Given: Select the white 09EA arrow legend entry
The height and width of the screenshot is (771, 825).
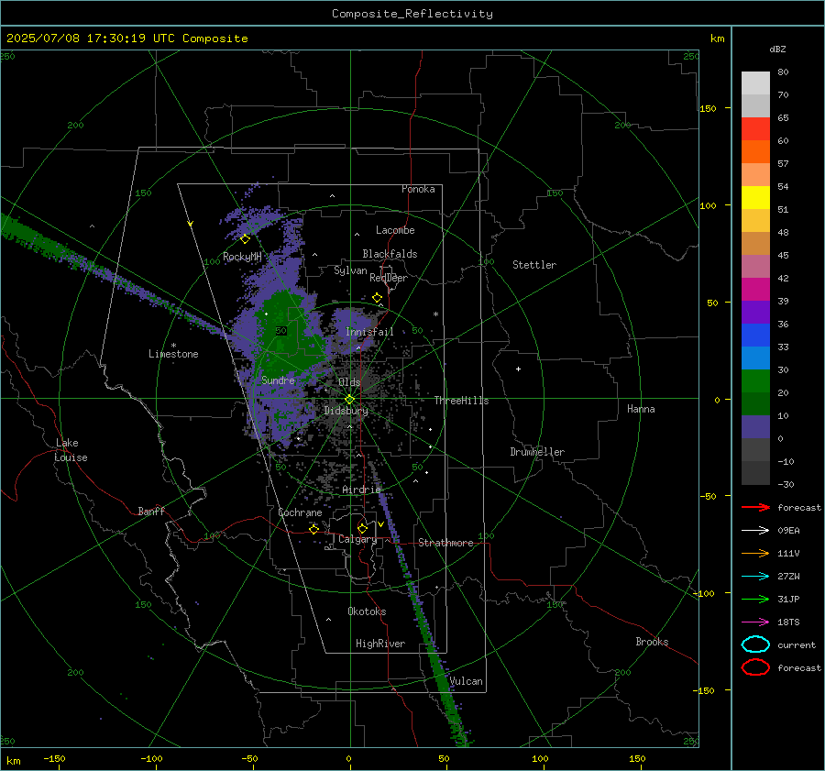Looking at the screenshot, I should pyautogui.click(x=755, y=531).
